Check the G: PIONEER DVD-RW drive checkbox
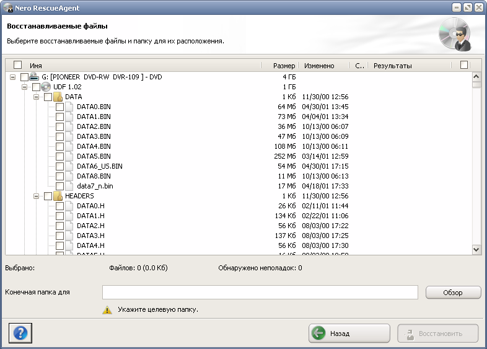Screen dimensions: 487x349 pos(24,77)
